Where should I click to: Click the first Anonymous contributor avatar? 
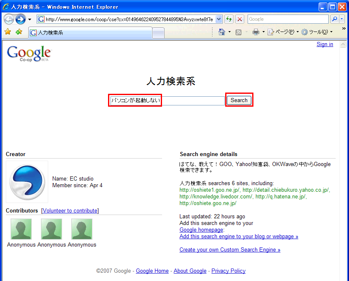click(x=21, y=229)
